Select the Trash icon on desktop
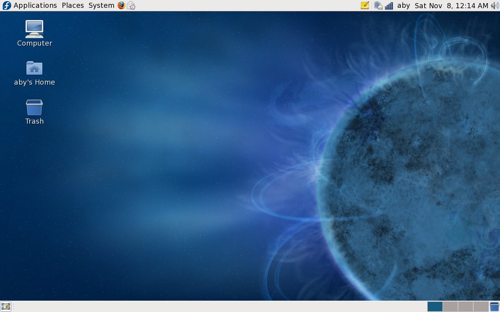The height and width of the screenshot is (312, 500). pyautogui.click(x=34, y=107)
